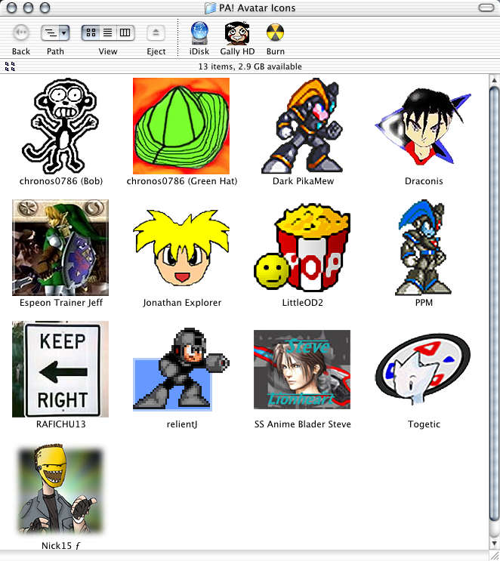Screen dimensions: 500x561
Task: Open iDisk from the toolbar
Action: coord(199,33)
